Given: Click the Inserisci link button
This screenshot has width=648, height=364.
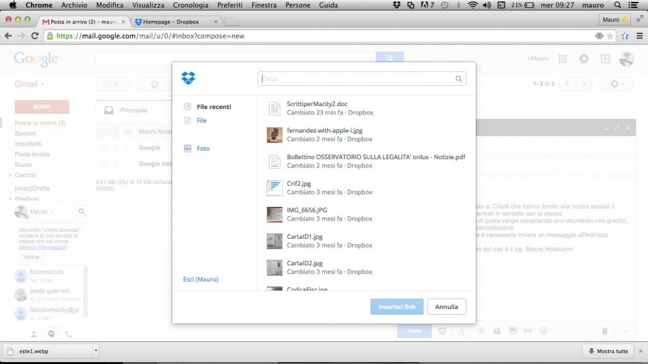Looking at the screenshot, I should click(397, 306).
